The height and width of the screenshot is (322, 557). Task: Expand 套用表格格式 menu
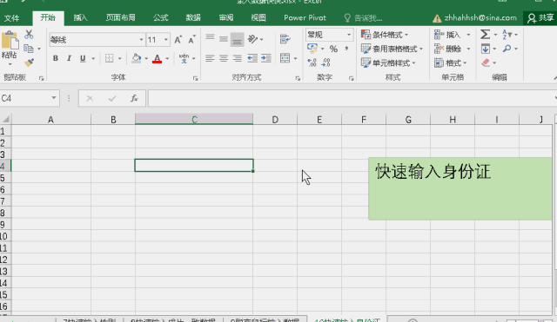pyautogui.click(x=393, y=49)
